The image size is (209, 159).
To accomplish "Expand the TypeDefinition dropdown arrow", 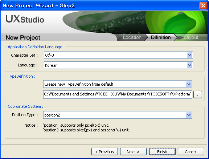I will point(189,84).
